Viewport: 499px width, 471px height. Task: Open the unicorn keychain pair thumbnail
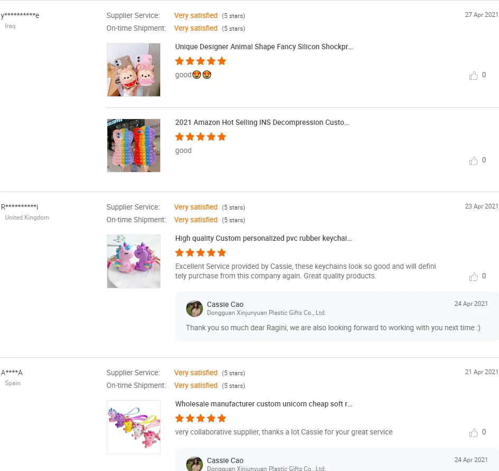[x=134, y=261]
